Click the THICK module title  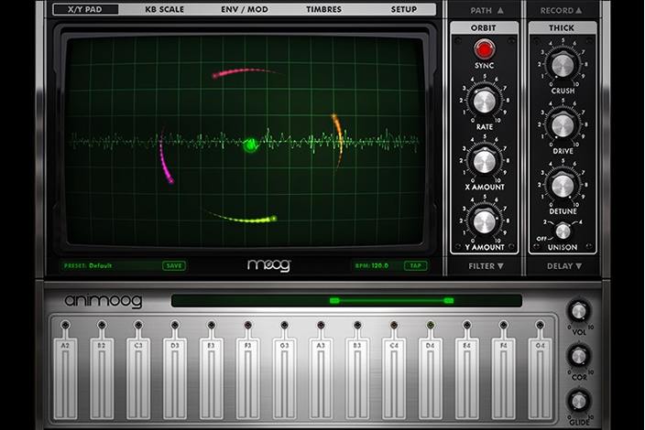pyautogui.click(x=562, y=28)
